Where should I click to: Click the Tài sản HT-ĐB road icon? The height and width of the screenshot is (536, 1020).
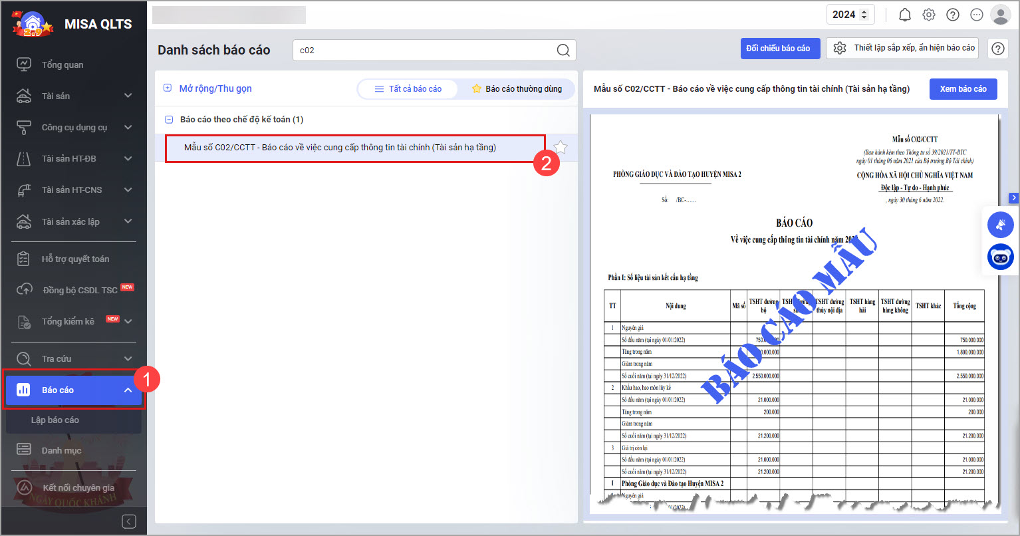(x=24, y=158)
